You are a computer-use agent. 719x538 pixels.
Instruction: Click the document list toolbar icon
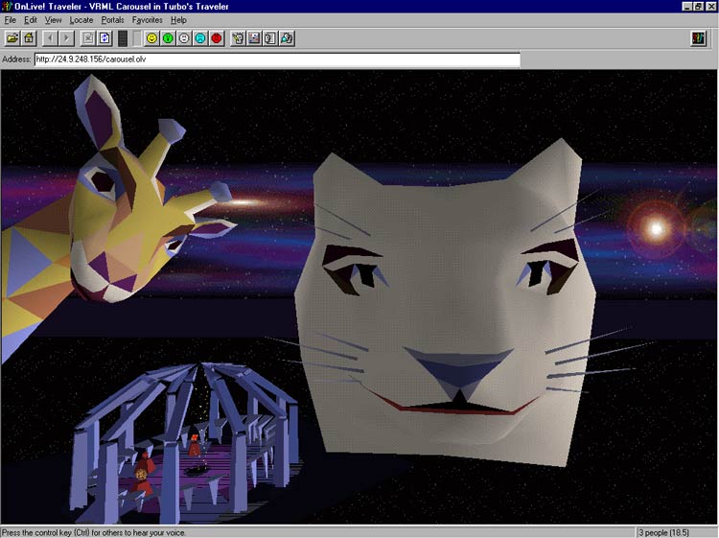click(270, 38)
